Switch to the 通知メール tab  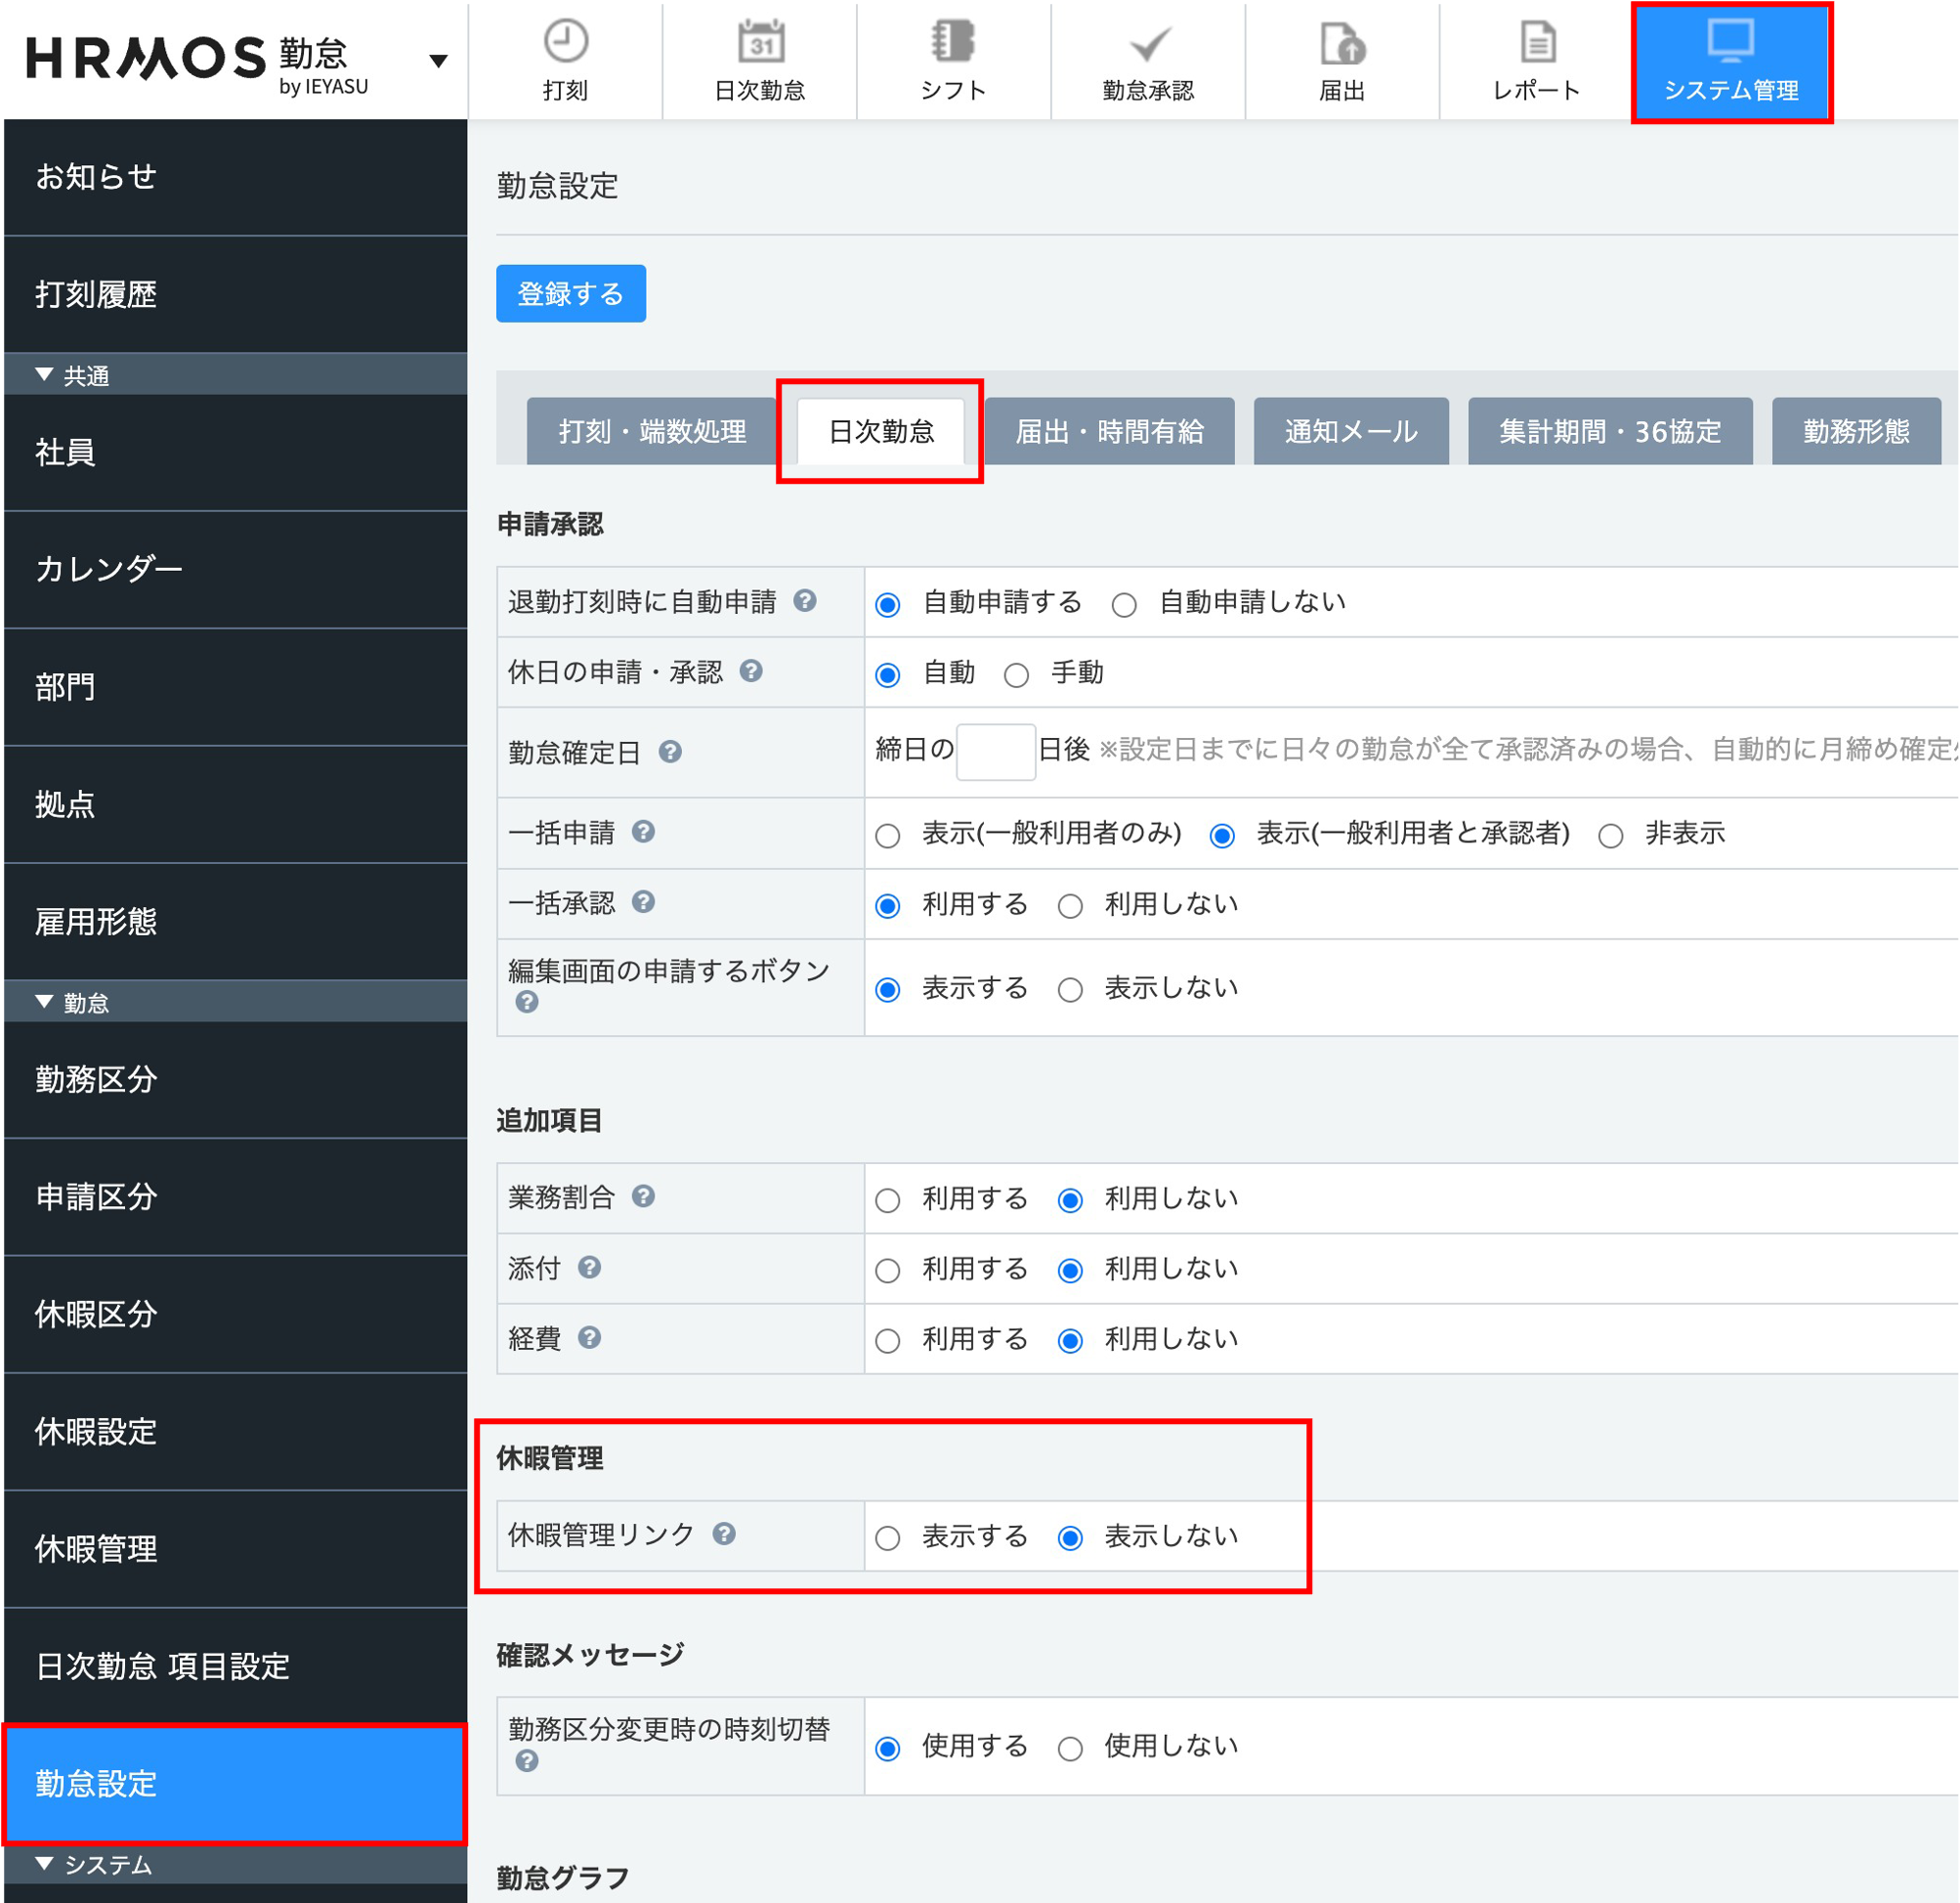[1350, 431]
